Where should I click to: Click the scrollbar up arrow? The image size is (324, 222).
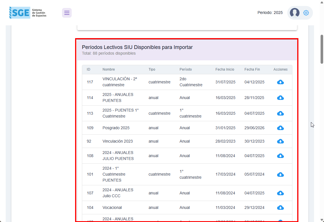click(x=322, y=2)
